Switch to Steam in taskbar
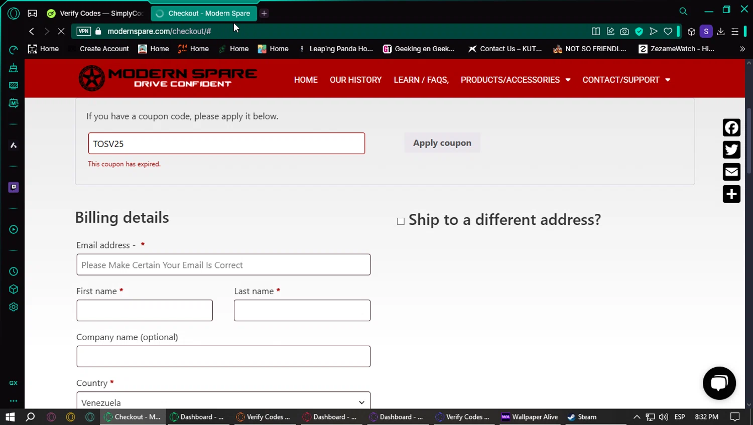The width and height of the screenshot is (753, 425). click(582, 417)
